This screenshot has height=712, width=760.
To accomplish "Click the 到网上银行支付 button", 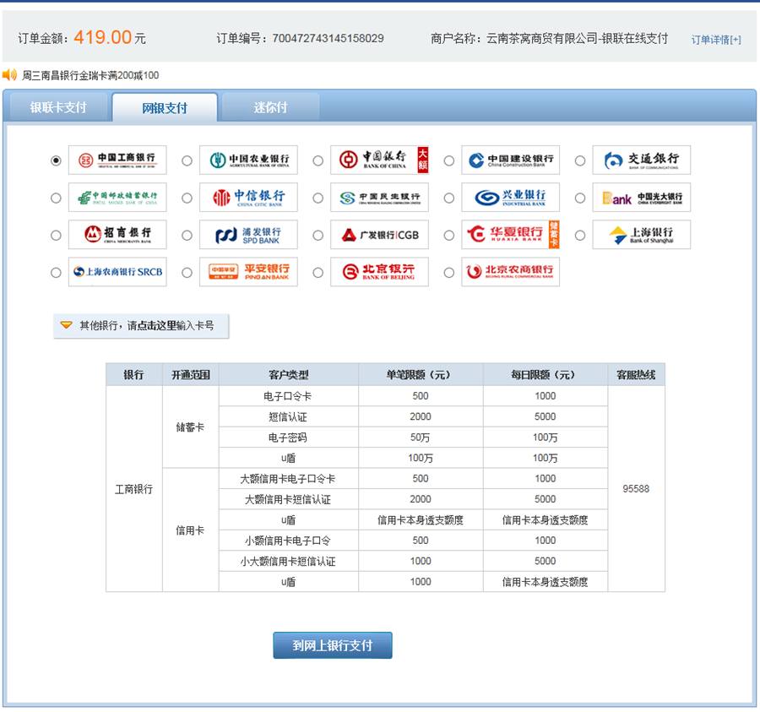I will (x=333, y=645).
